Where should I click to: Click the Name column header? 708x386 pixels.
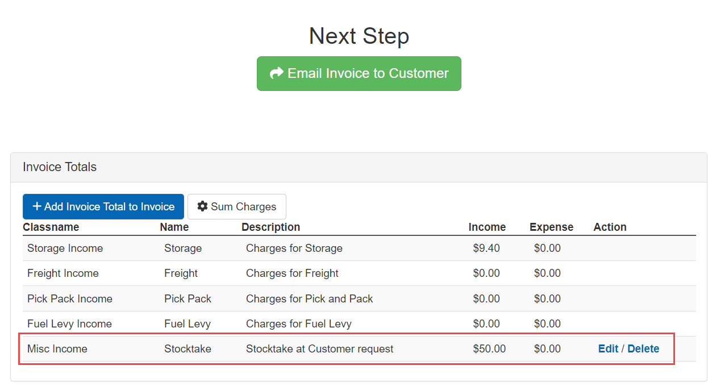coord(174,227)
